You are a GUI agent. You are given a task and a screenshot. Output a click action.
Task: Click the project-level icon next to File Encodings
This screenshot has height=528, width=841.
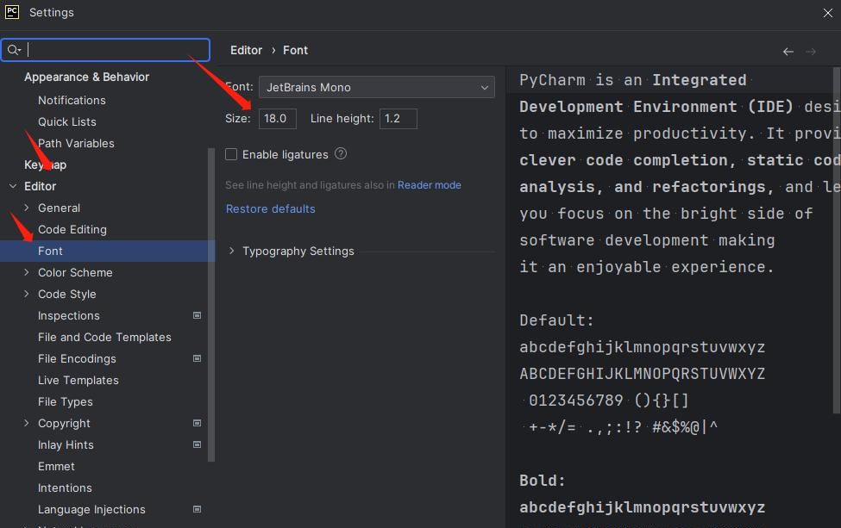pos(197,359)
